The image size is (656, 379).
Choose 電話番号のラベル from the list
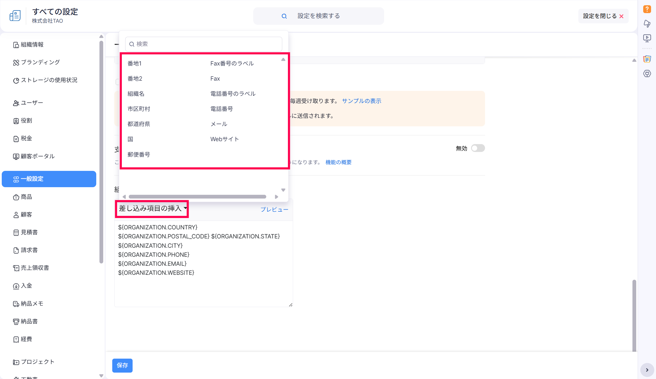coord(233,94)
